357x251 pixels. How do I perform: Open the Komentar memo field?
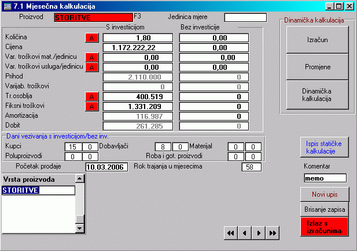click(325, 178)
